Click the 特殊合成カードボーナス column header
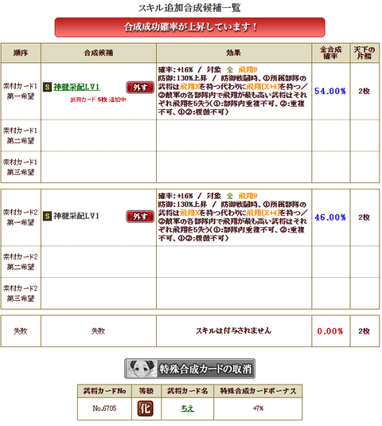This screenshot has height=426, width=382. tap(258, 391)
